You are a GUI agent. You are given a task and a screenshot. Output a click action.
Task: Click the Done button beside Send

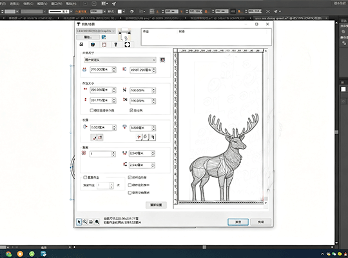coord(261,222)
